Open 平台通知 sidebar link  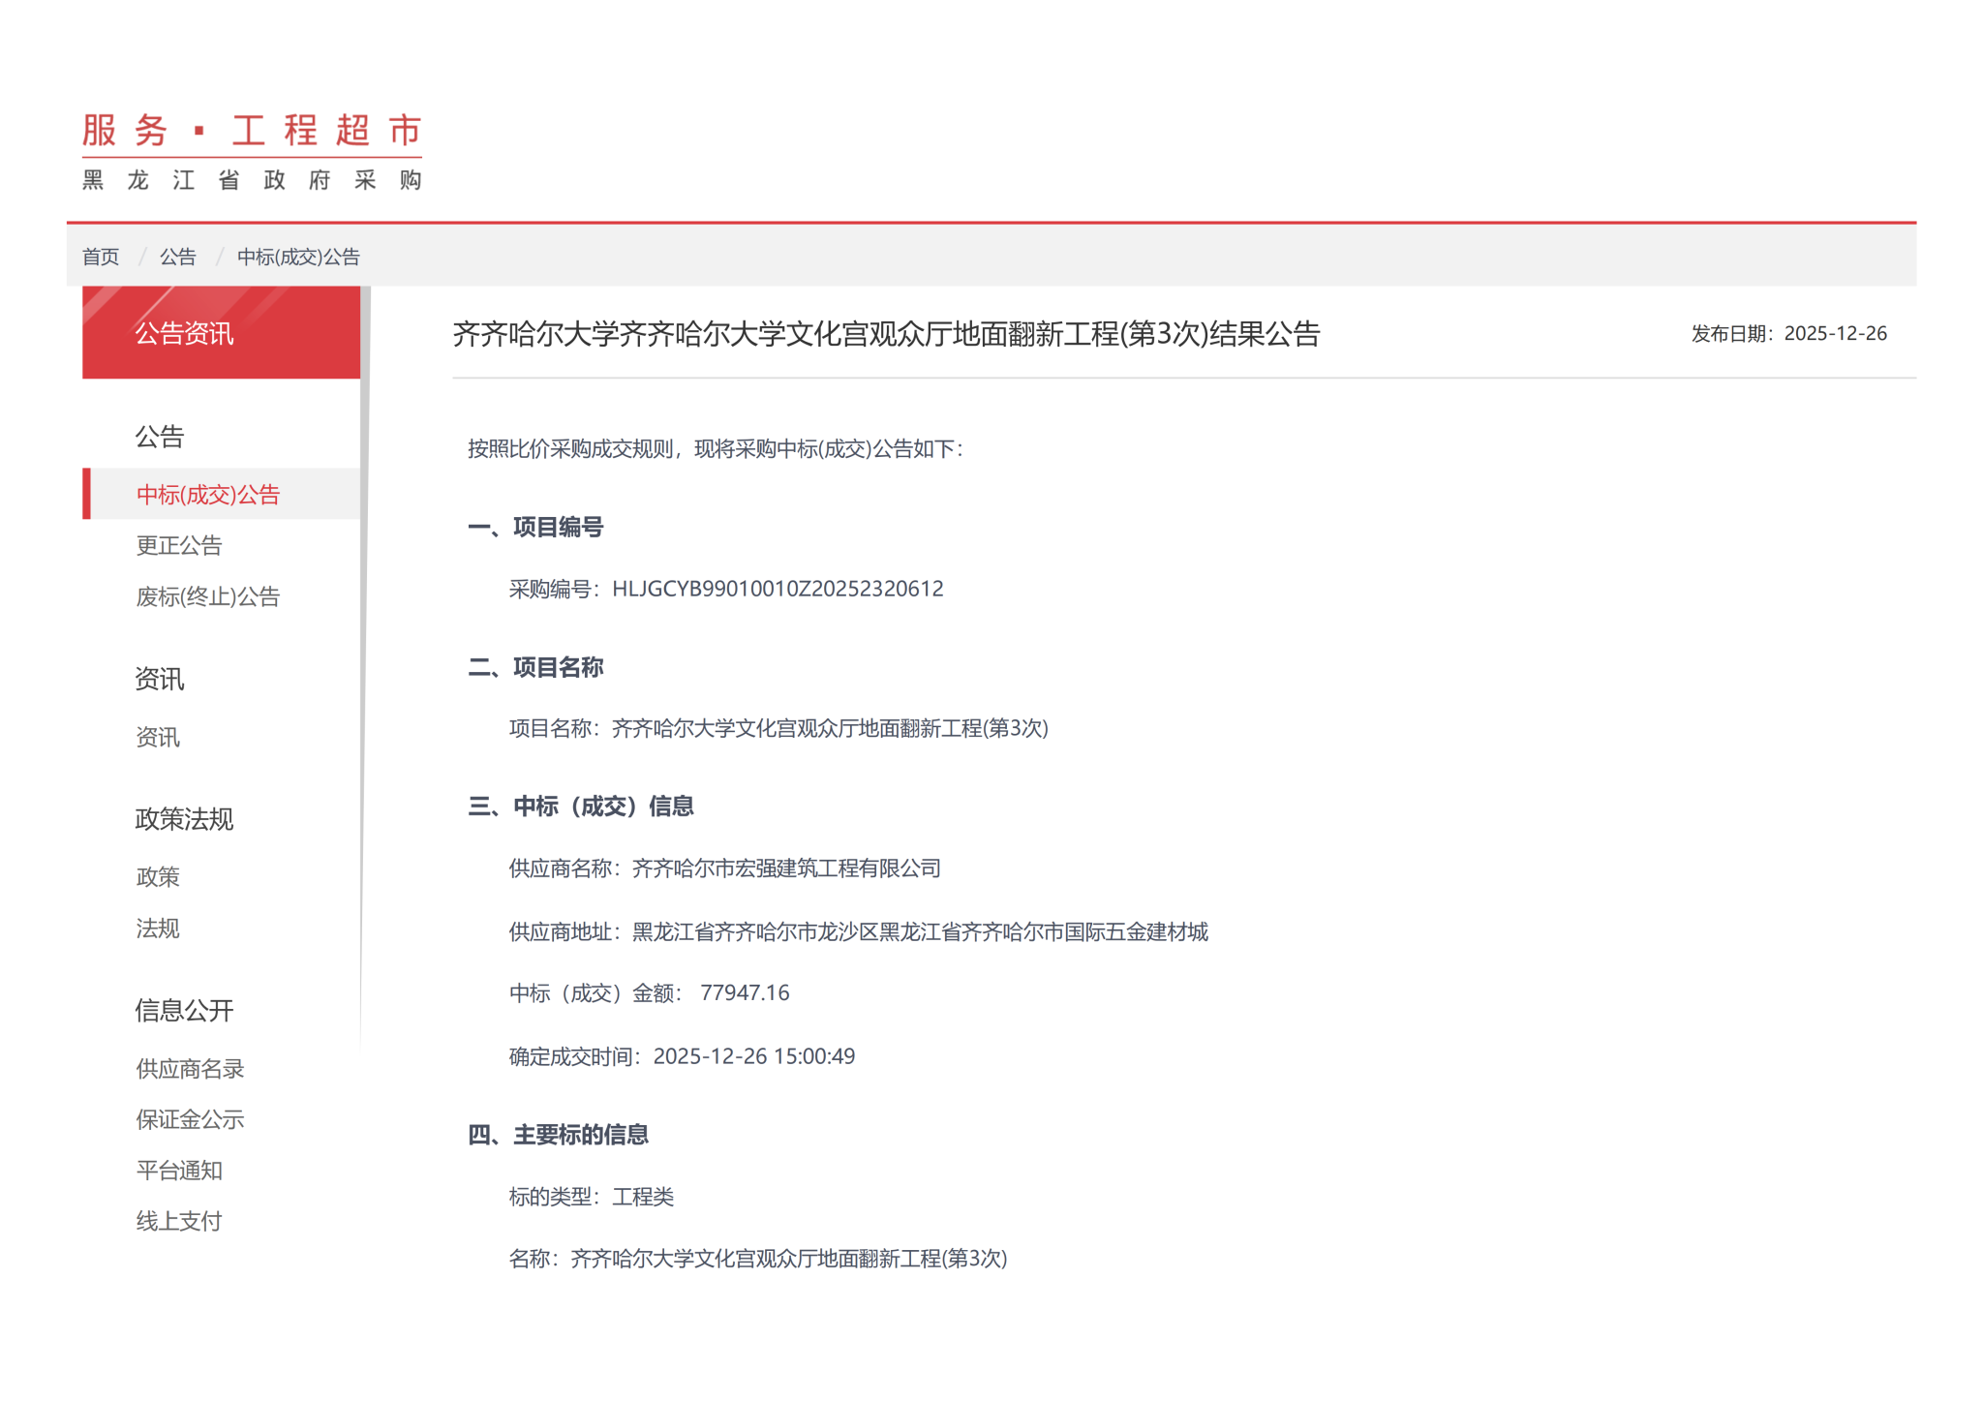coord(179,1171)
